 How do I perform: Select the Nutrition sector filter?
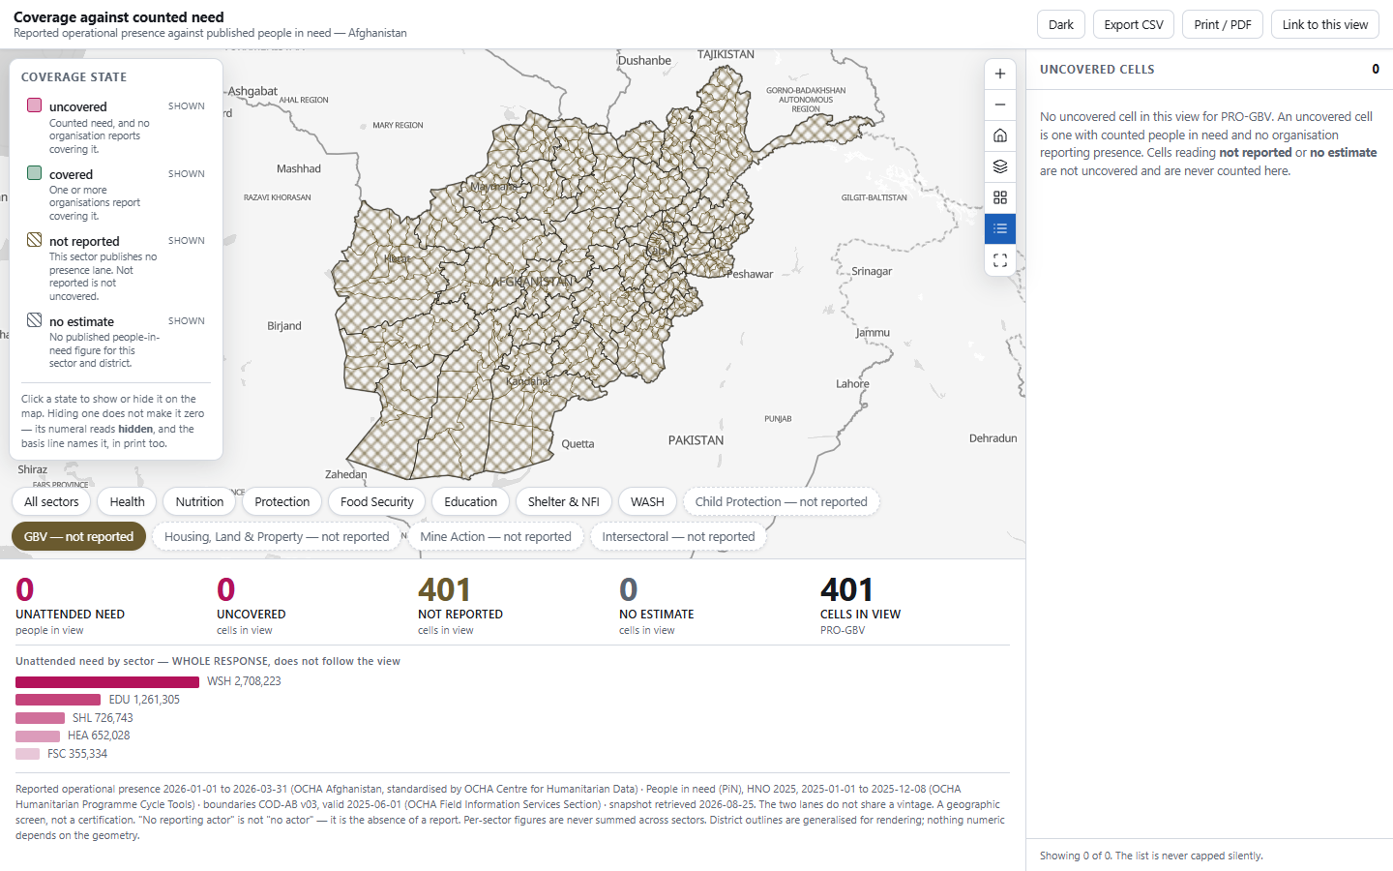[199, 501]
